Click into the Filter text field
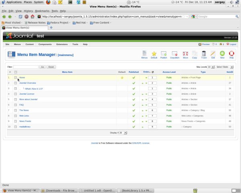The image size is (241, 193). click(x=26, y=67)
